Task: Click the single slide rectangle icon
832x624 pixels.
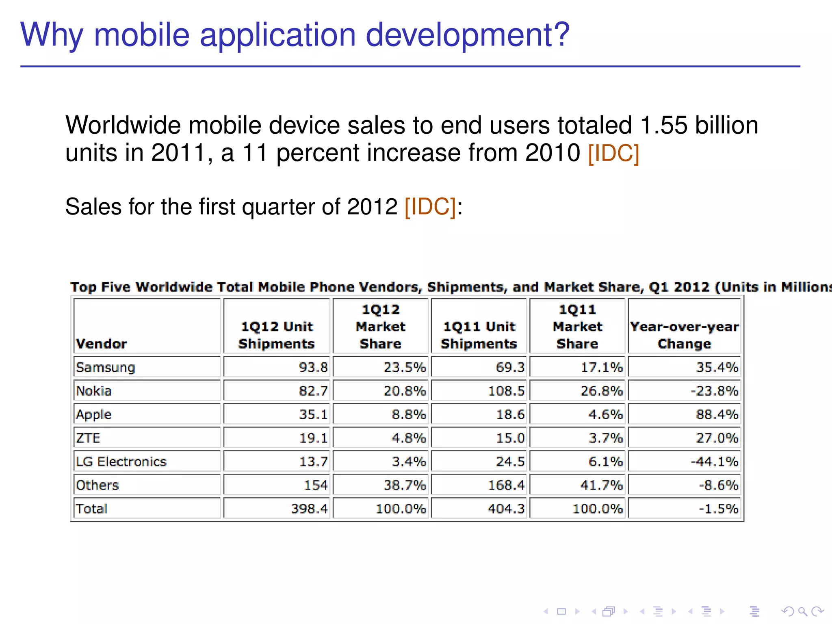Action: tap(561, 611)
